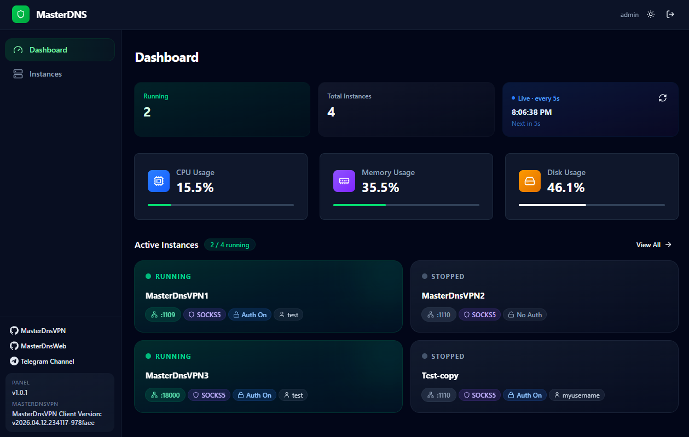Click the :18000 port badge on MasterDnsVPN3
Screen dimensions: 689x437
pyautogui.click(x=165, y=395)
